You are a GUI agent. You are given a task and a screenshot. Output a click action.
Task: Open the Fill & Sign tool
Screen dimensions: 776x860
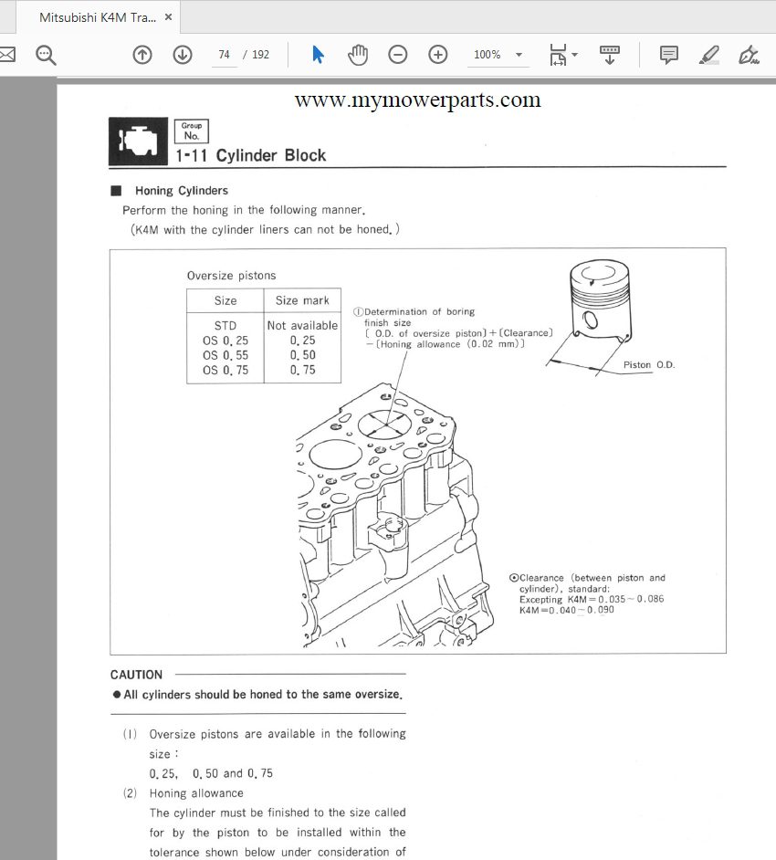750,54
